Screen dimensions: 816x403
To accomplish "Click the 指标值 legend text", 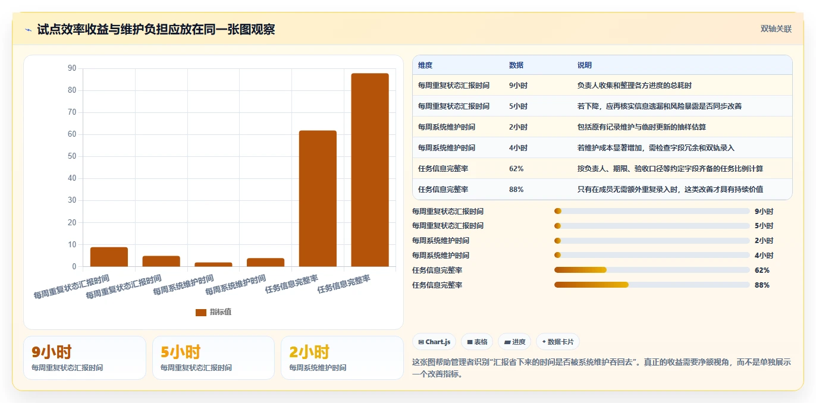I will point(221,312).
